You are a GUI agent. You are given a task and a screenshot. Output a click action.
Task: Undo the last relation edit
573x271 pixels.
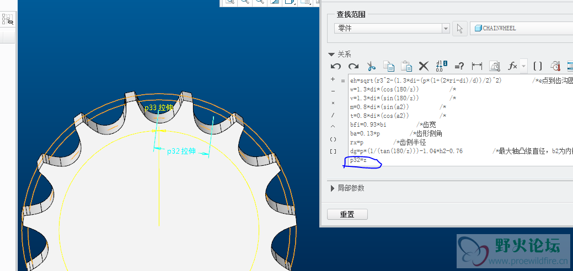pos(335,66)
